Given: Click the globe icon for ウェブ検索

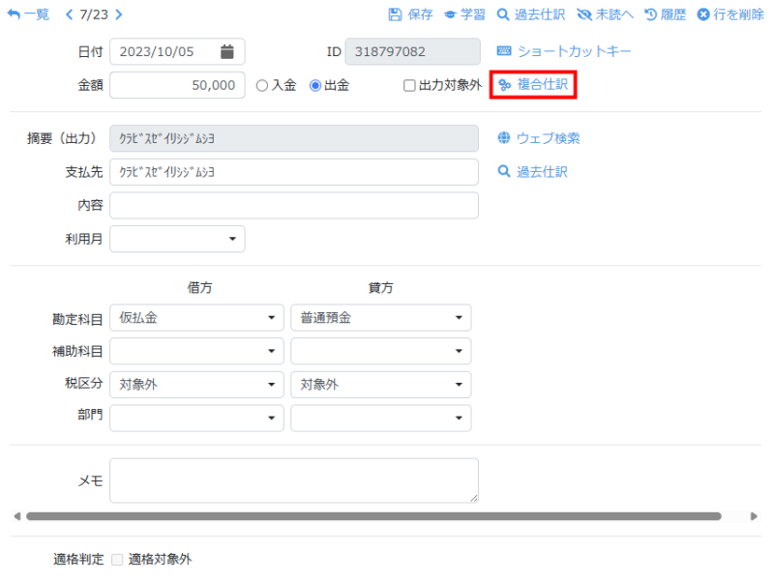Looking at the screenshot, I should click(504, 138).
